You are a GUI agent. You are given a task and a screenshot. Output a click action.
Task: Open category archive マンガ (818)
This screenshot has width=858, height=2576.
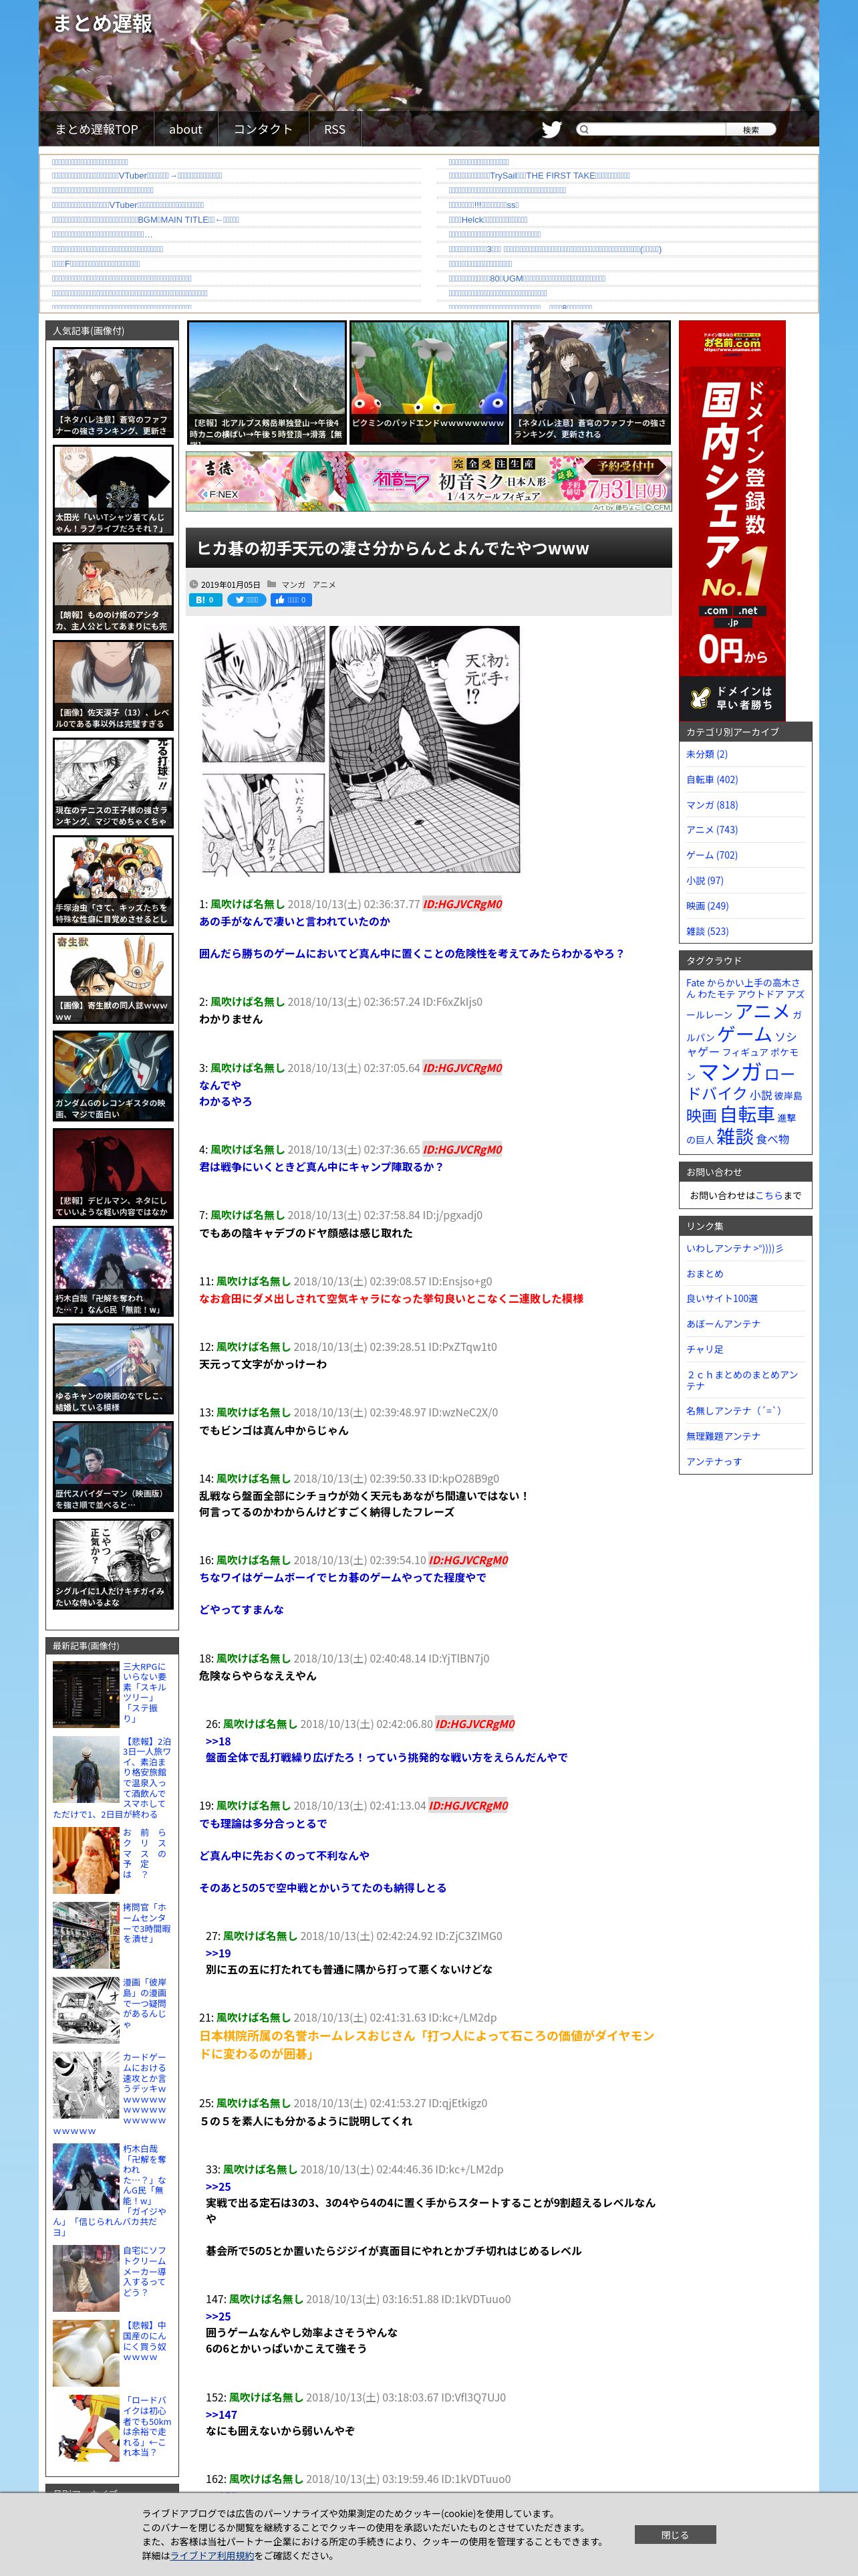coord(712,805)
